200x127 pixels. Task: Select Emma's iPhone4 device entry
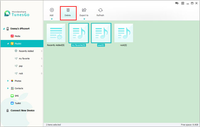20,29
